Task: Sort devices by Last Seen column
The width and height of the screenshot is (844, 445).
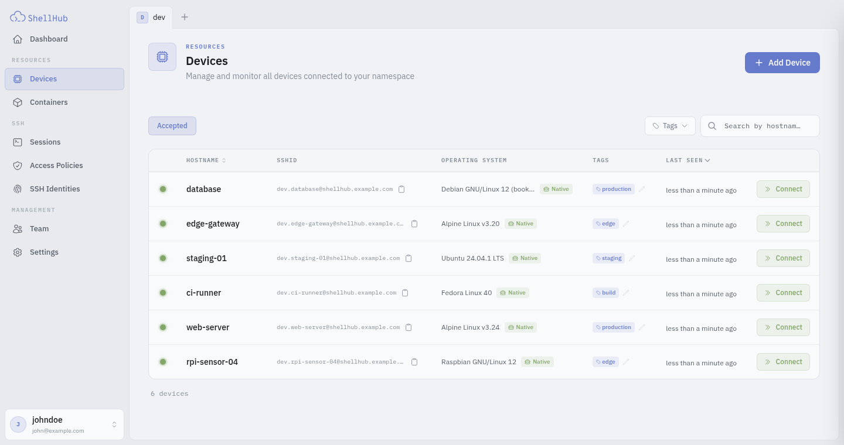Action: 688,160
